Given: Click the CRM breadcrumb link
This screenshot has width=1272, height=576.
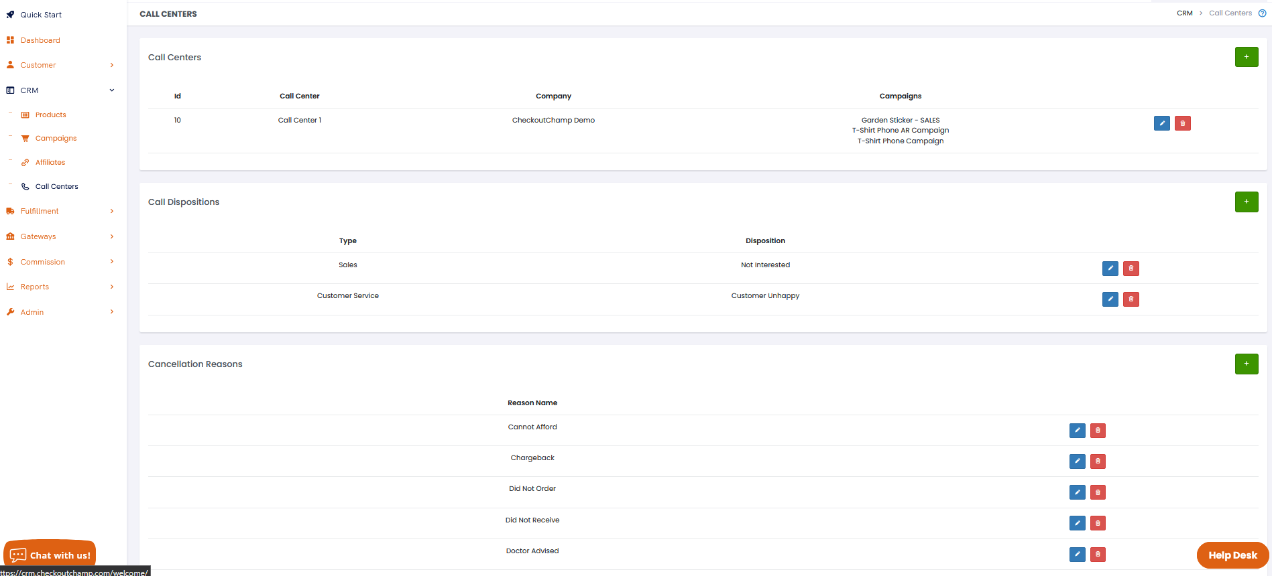Looking at the screenshot, I should coord(1184,13).
